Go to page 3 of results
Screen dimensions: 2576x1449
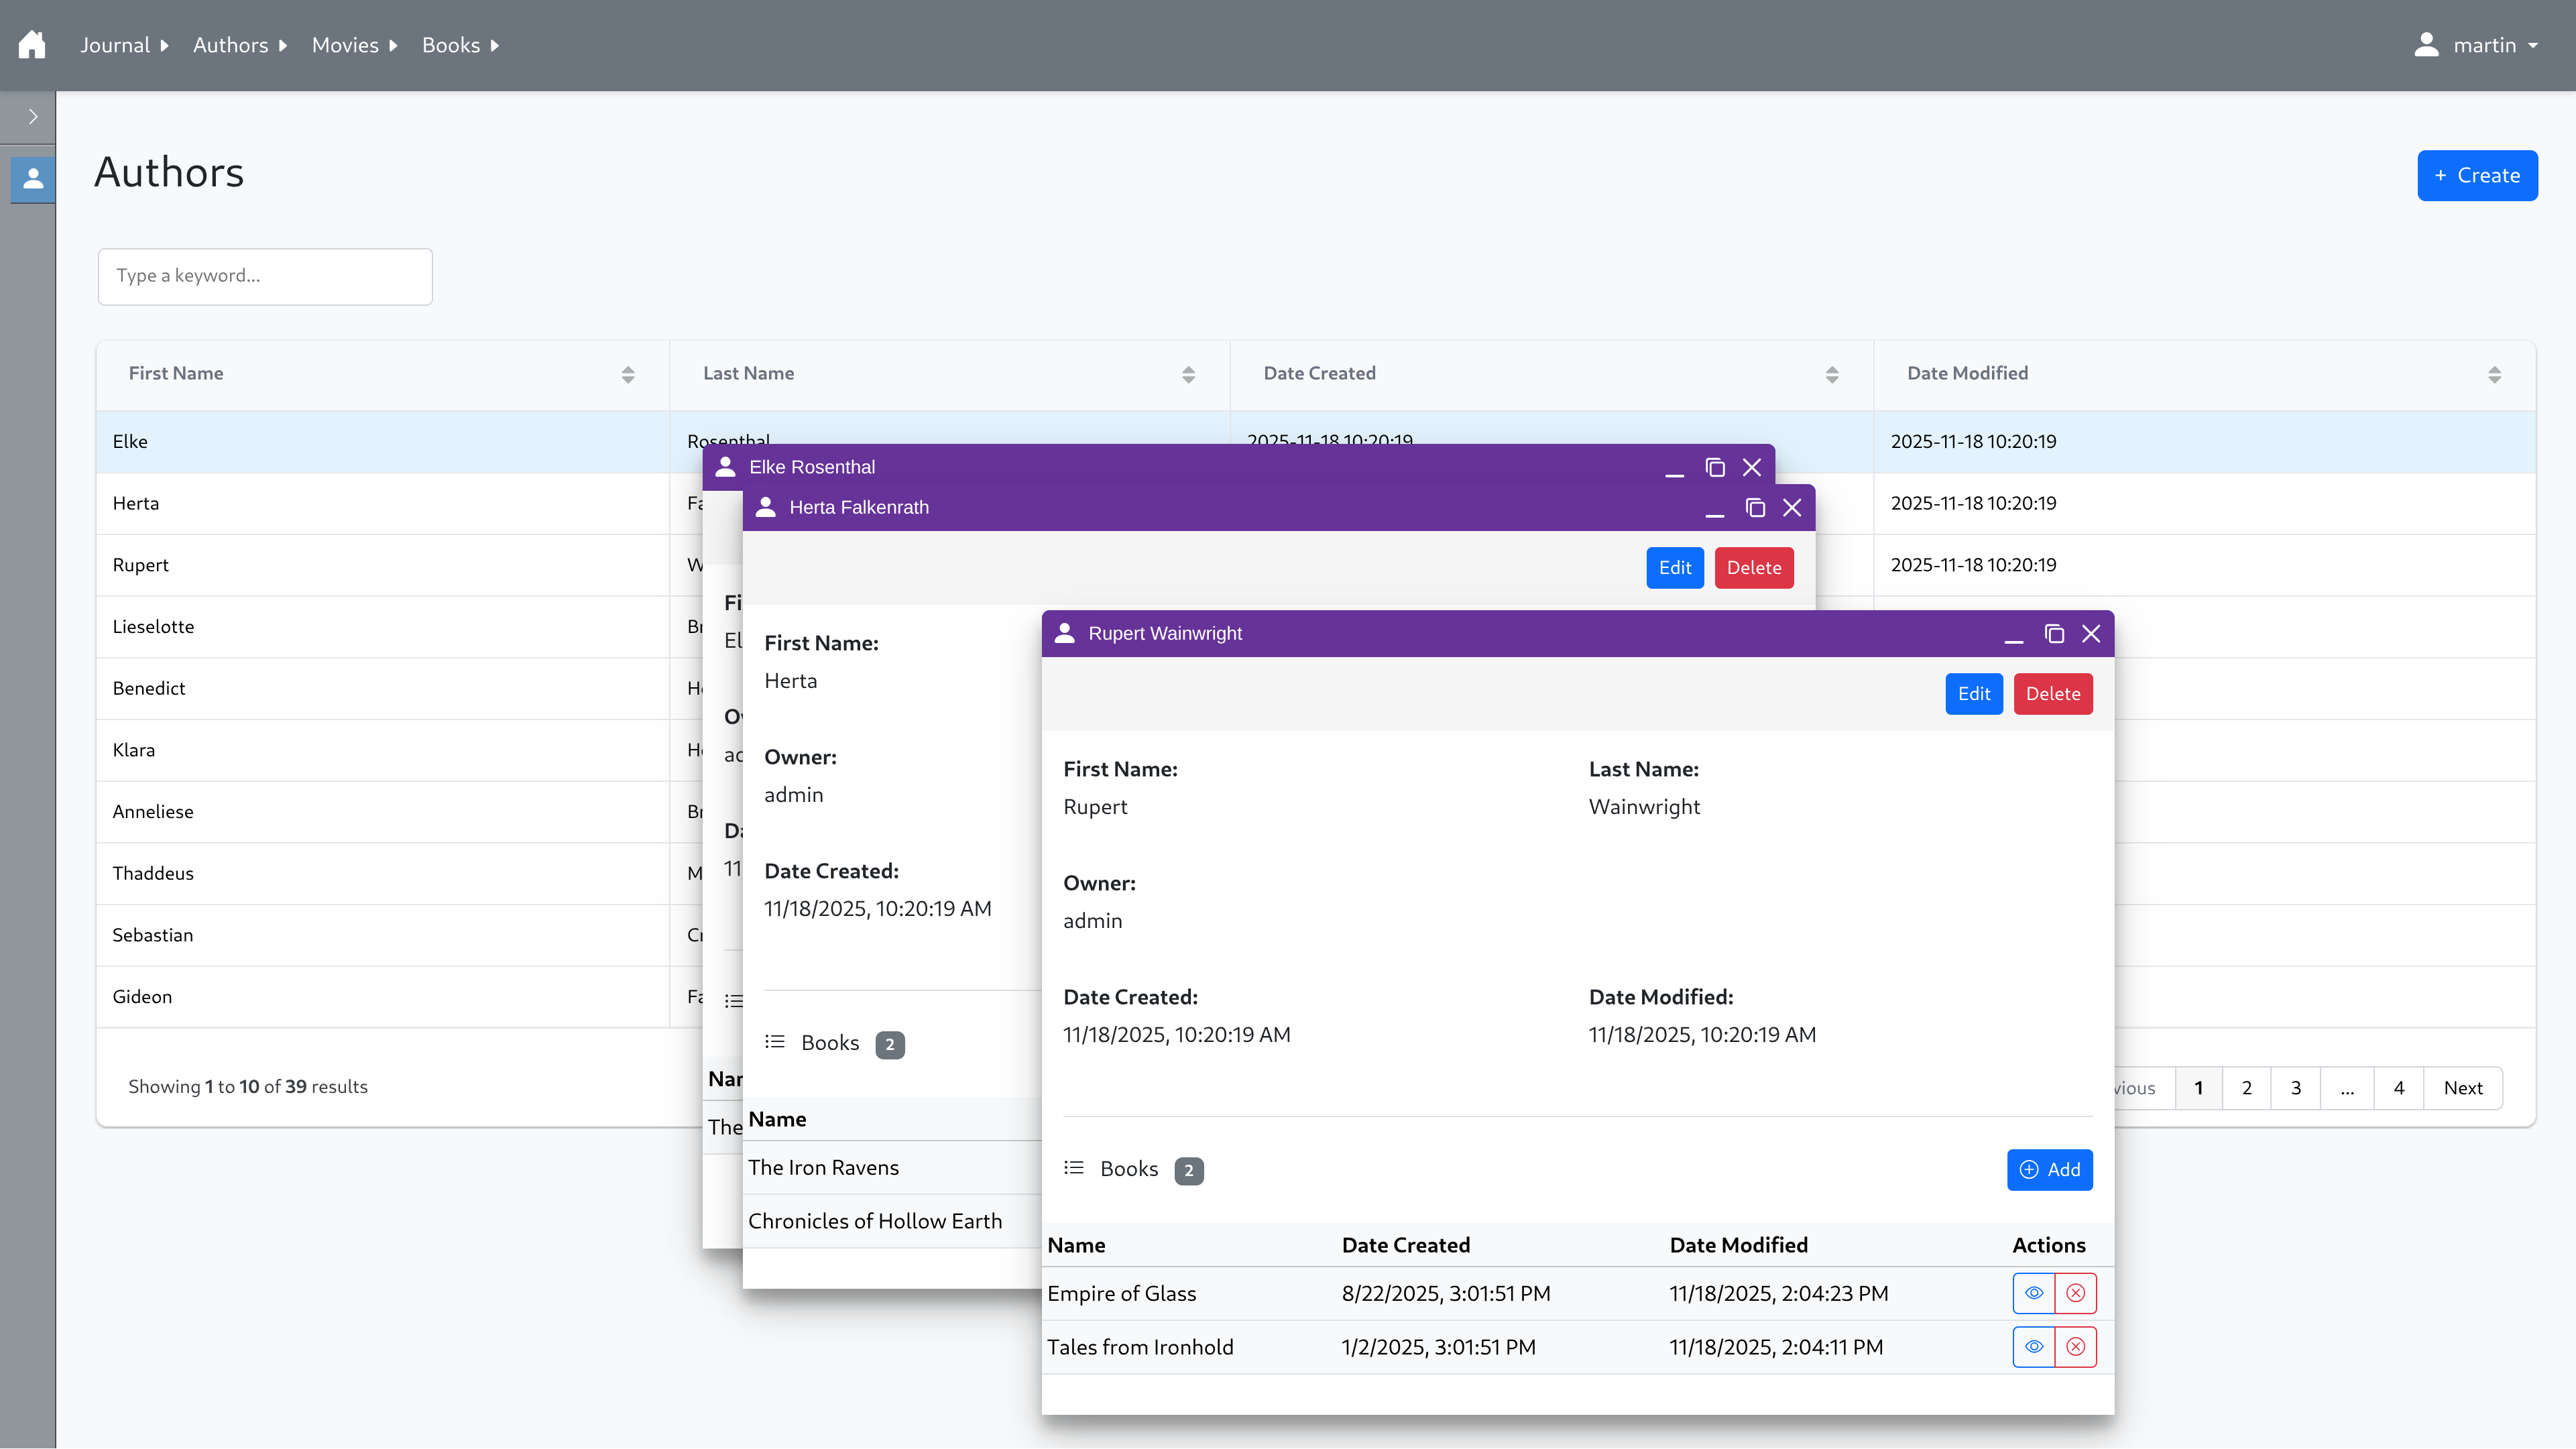pyautogui.click(x=2295, y=1088)
